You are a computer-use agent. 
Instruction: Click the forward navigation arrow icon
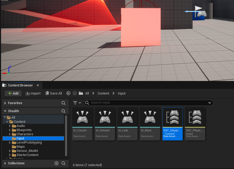click(x=74, y=93)
